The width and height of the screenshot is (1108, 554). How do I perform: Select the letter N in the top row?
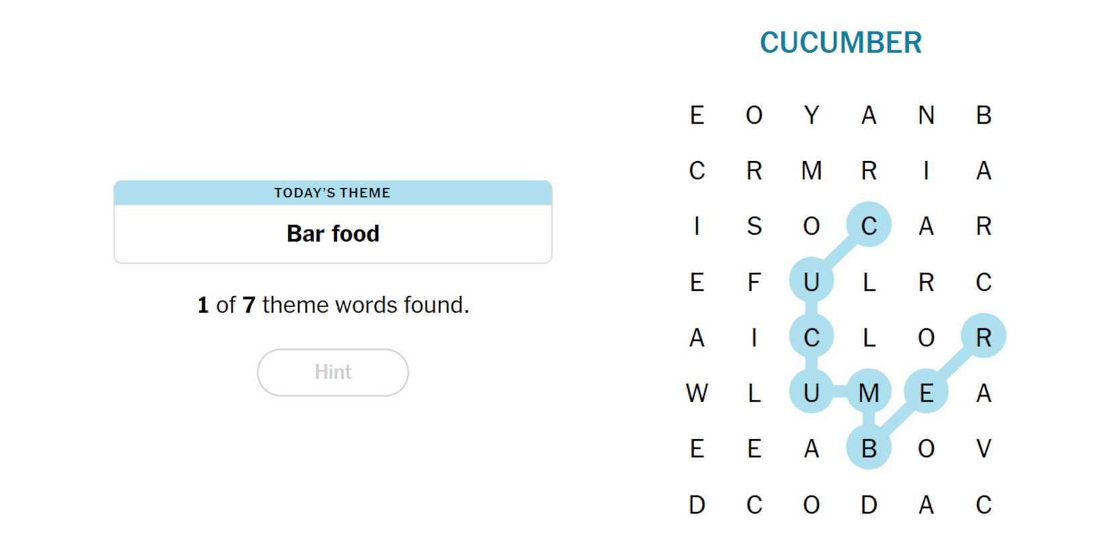[x=926, y=116]
